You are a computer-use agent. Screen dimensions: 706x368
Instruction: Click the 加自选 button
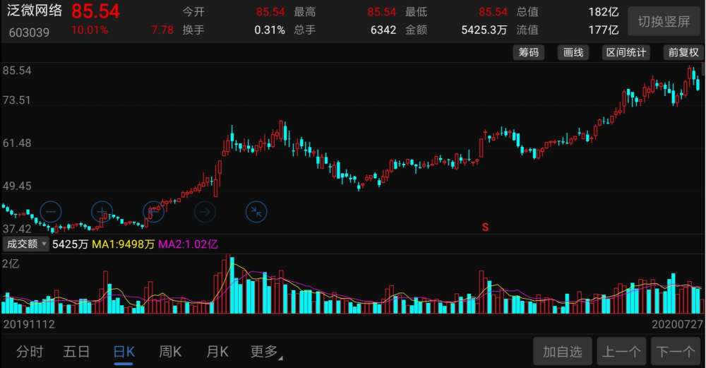[563, 351]
